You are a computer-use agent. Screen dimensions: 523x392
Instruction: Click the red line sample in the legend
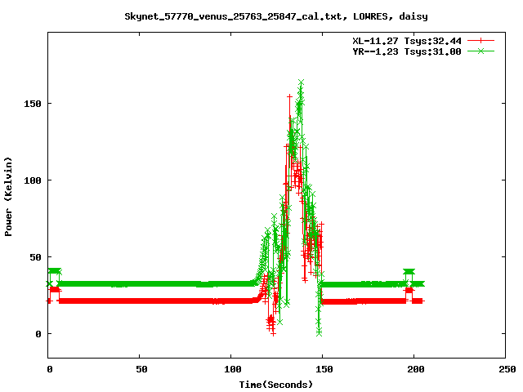[481, 41]
